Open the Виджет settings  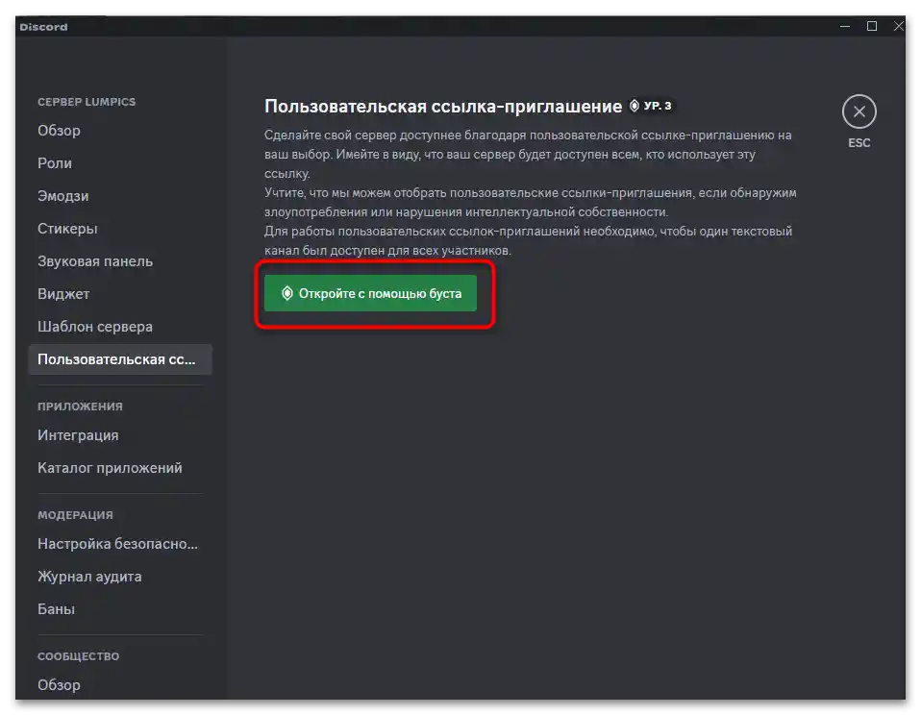pos(63,293)
